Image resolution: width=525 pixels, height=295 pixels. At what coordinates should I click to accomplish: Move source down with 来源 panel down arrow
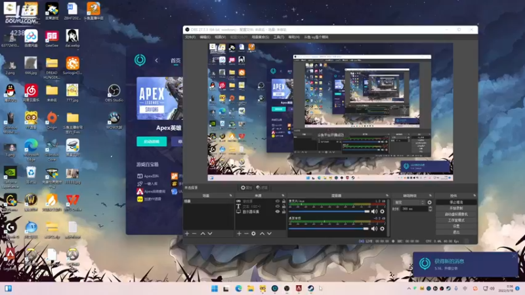pos(269,233)
